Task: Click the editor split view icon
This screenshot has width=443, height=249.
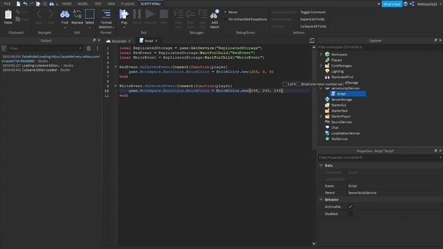Action: click(311, 41)
